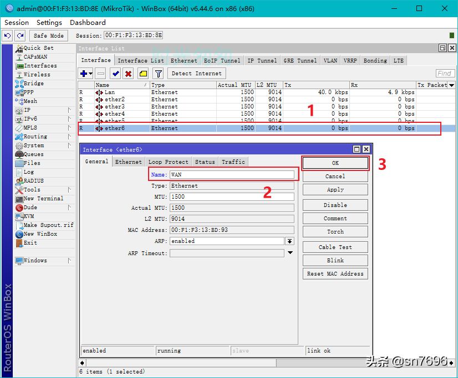
Task: Click the horizontal scrollbar left arrow
Action: [83, 363]
